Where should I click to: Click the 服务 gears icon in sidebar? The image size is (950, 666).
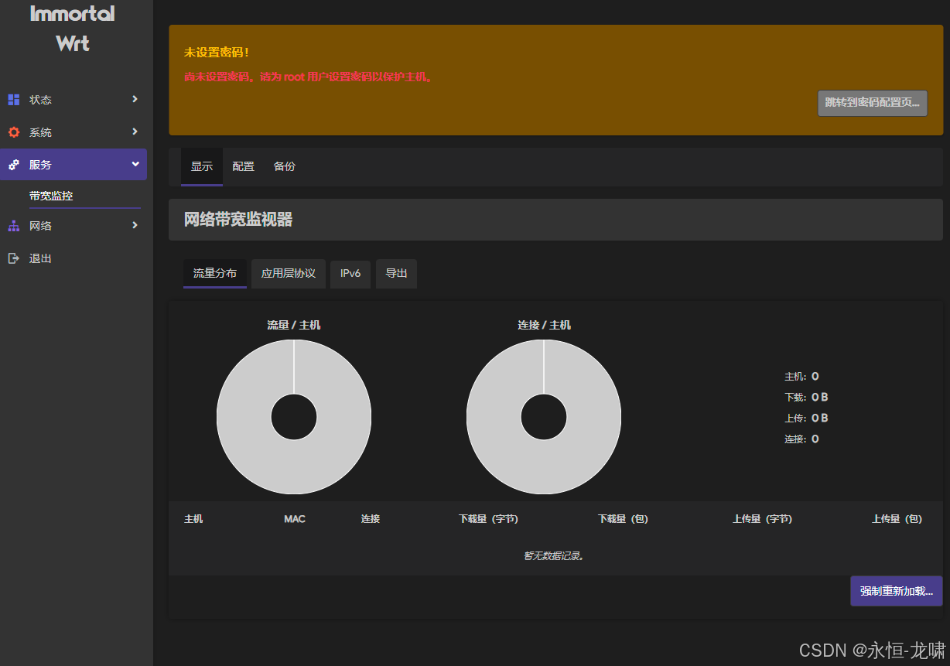tap(13, 165)
